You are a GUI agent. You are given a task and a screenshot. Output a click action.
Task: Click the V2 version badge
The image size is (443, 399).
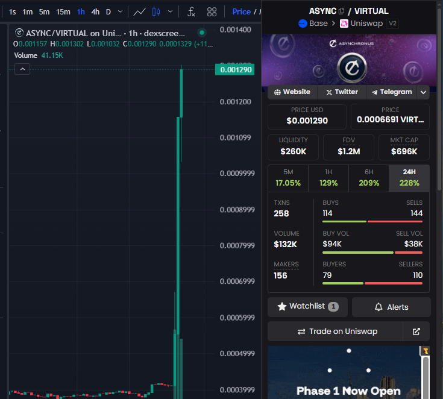393,24
